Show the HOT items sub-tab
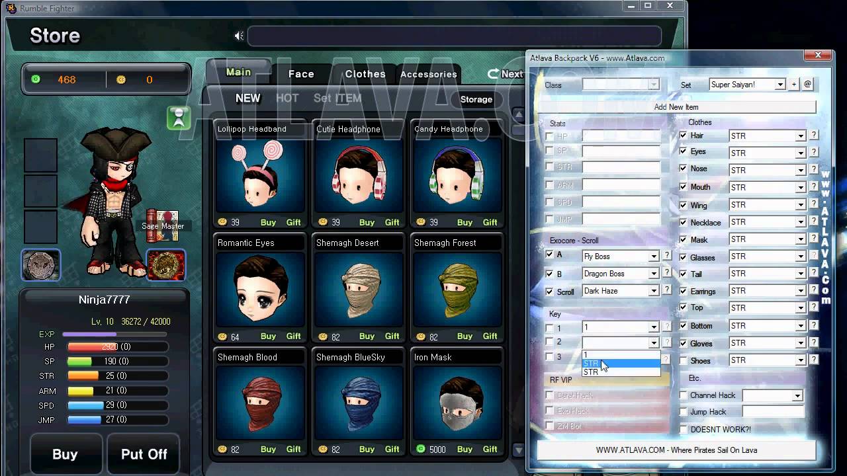The image size is (847, 476). pos(287,98)
